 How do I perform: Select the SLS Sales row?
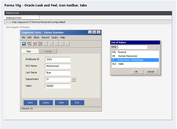click(x=135, y=64)
